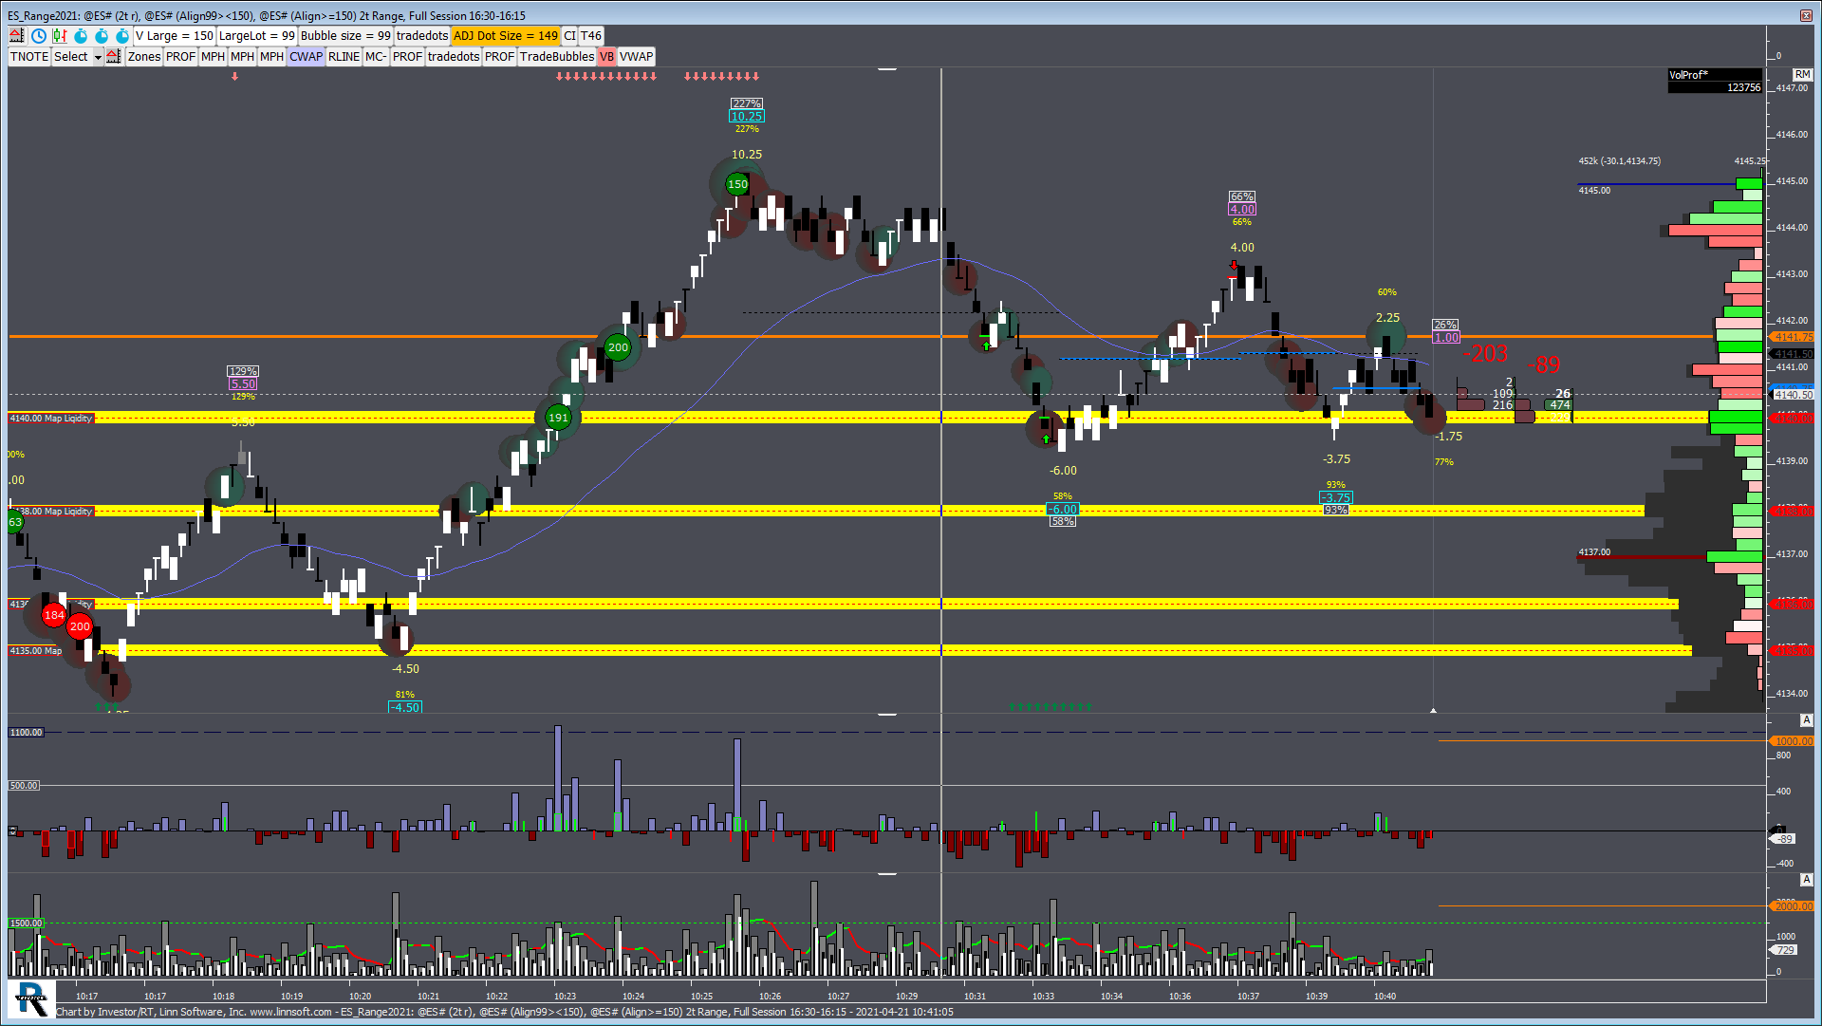1822x1026 pixels.
Task: Toggle the PROF button left of TradeBubbles
Action: pyautogui.click(x=499, y=57)
